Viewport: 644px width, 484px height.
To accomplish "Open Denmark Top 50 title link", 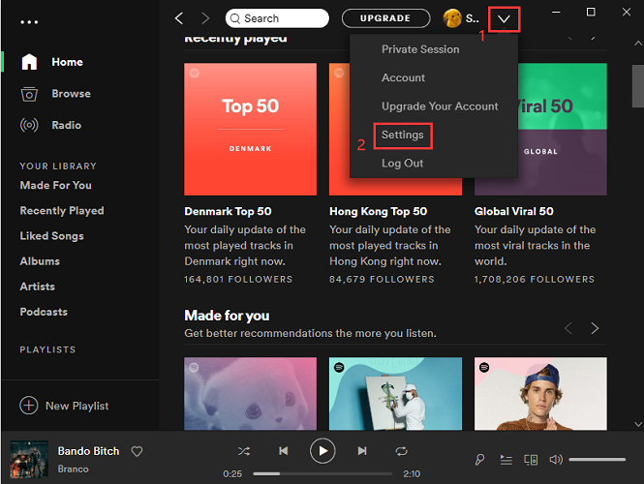I will [228, 211].
